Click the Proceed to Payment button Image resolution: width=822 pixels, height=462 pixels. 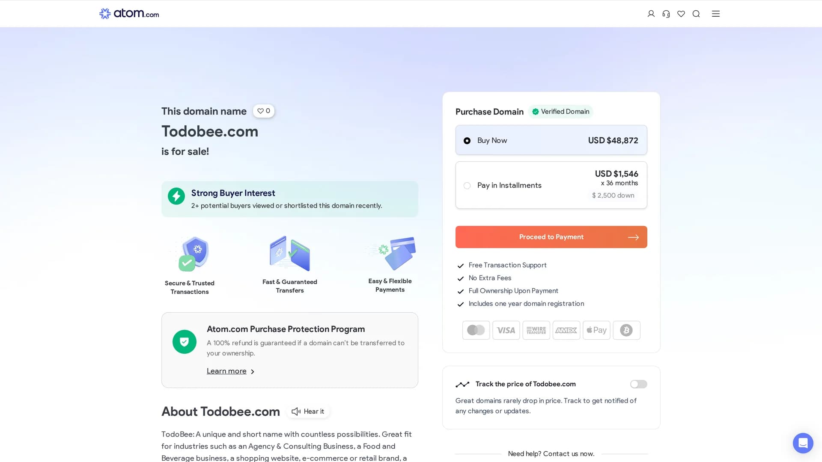coord(551,237)
